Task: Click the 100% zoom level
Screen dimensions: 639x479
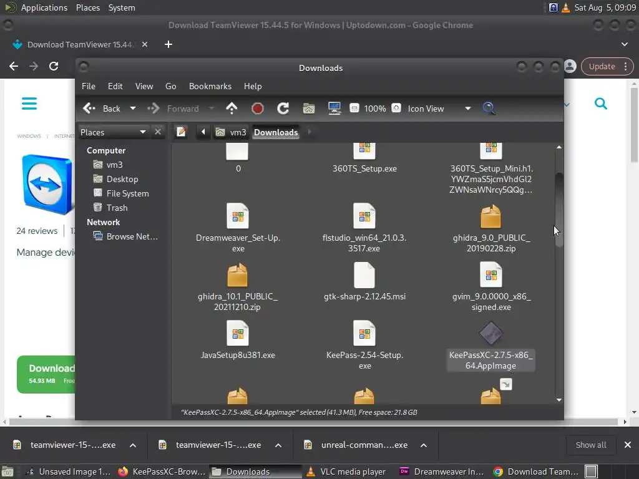Action: click(375, 109)
